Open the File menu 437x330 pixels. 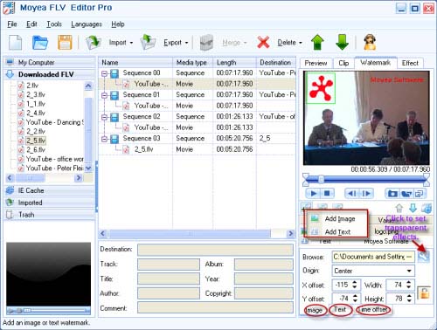[12, 24]
